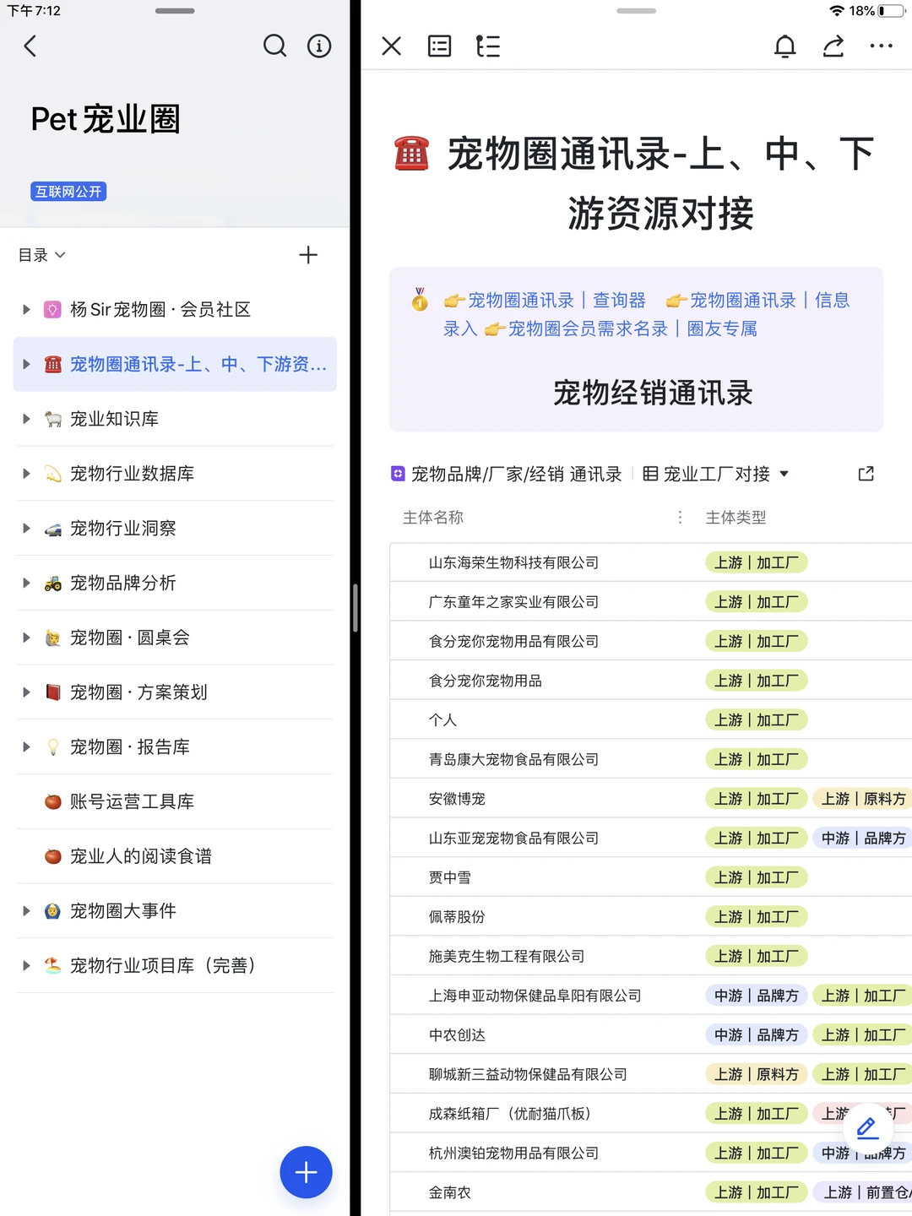This screenshot has height=1216, width=912.
Task: Tap the floating edit pencil button
Action: [866, 1127]
